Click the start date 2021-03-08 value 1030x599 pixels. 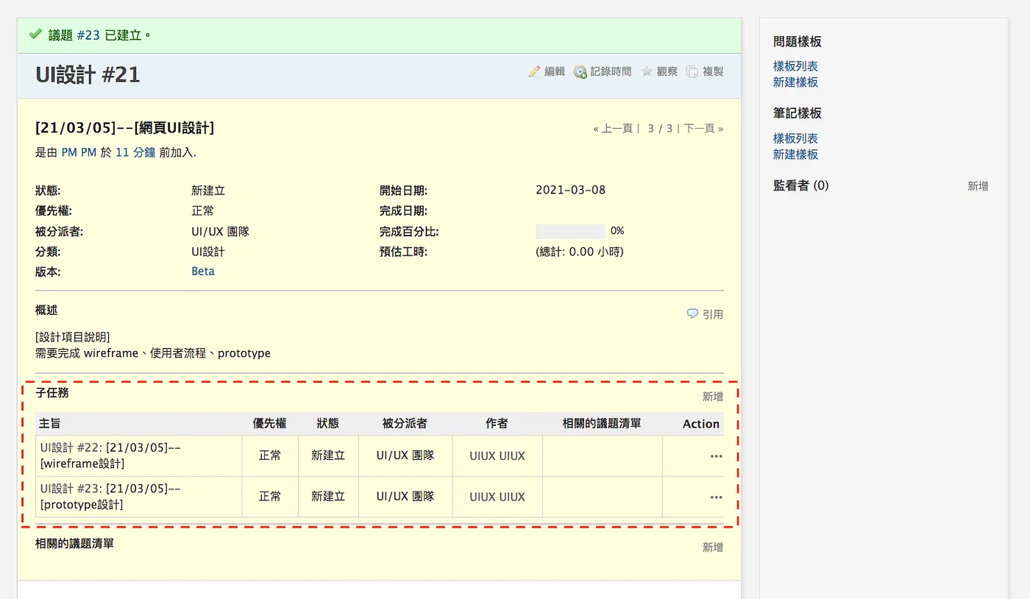point(571,190)
